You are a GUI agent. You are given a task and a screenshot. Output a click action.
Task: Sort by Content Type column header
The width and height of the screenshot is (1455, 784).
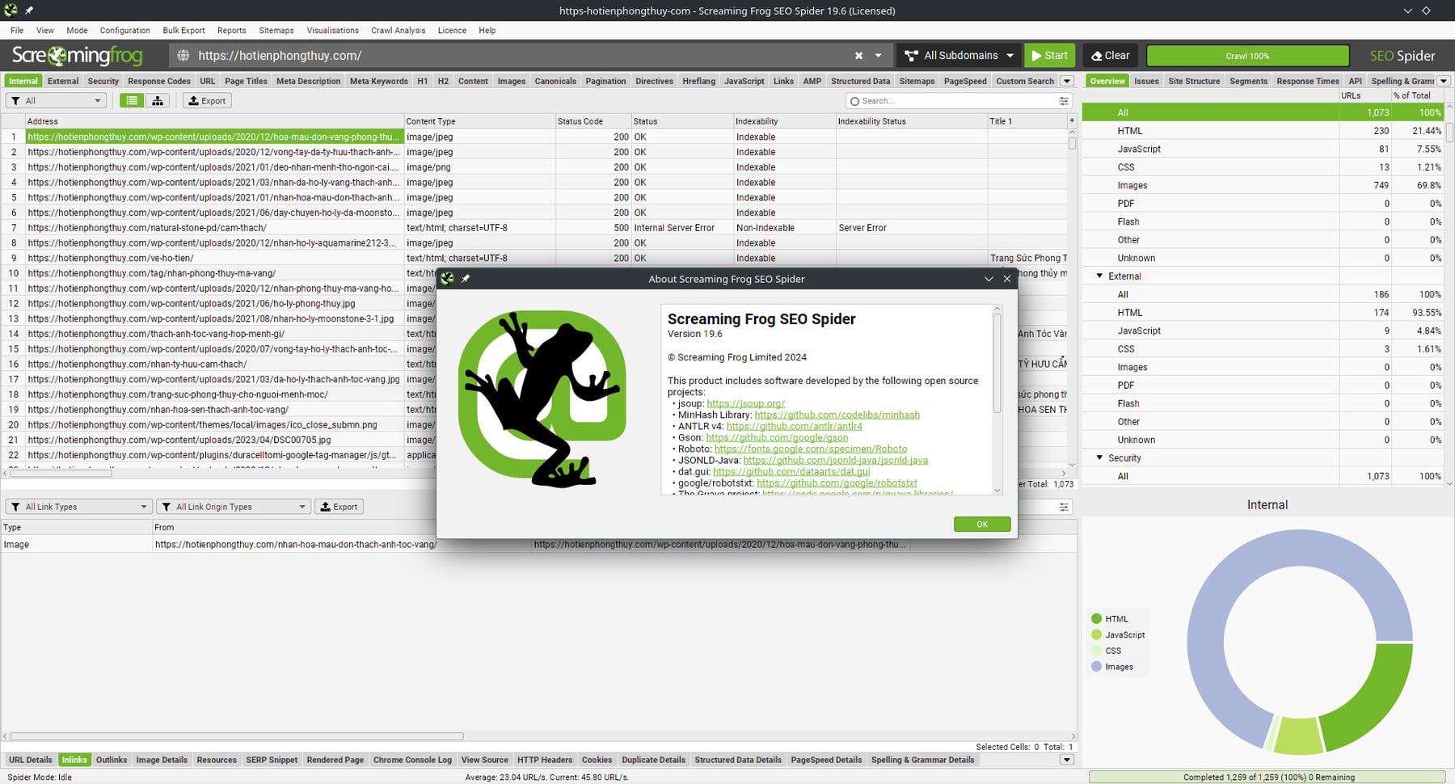pos(479,121)
